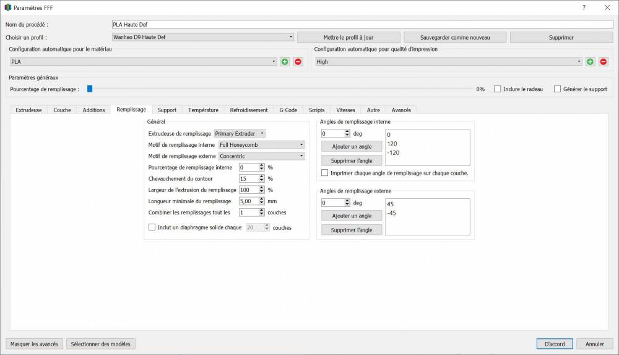The height and width of the screenshot is (355, 619).
Task: Click Supprimer l'angle for external infill
Action: [352, 230]
